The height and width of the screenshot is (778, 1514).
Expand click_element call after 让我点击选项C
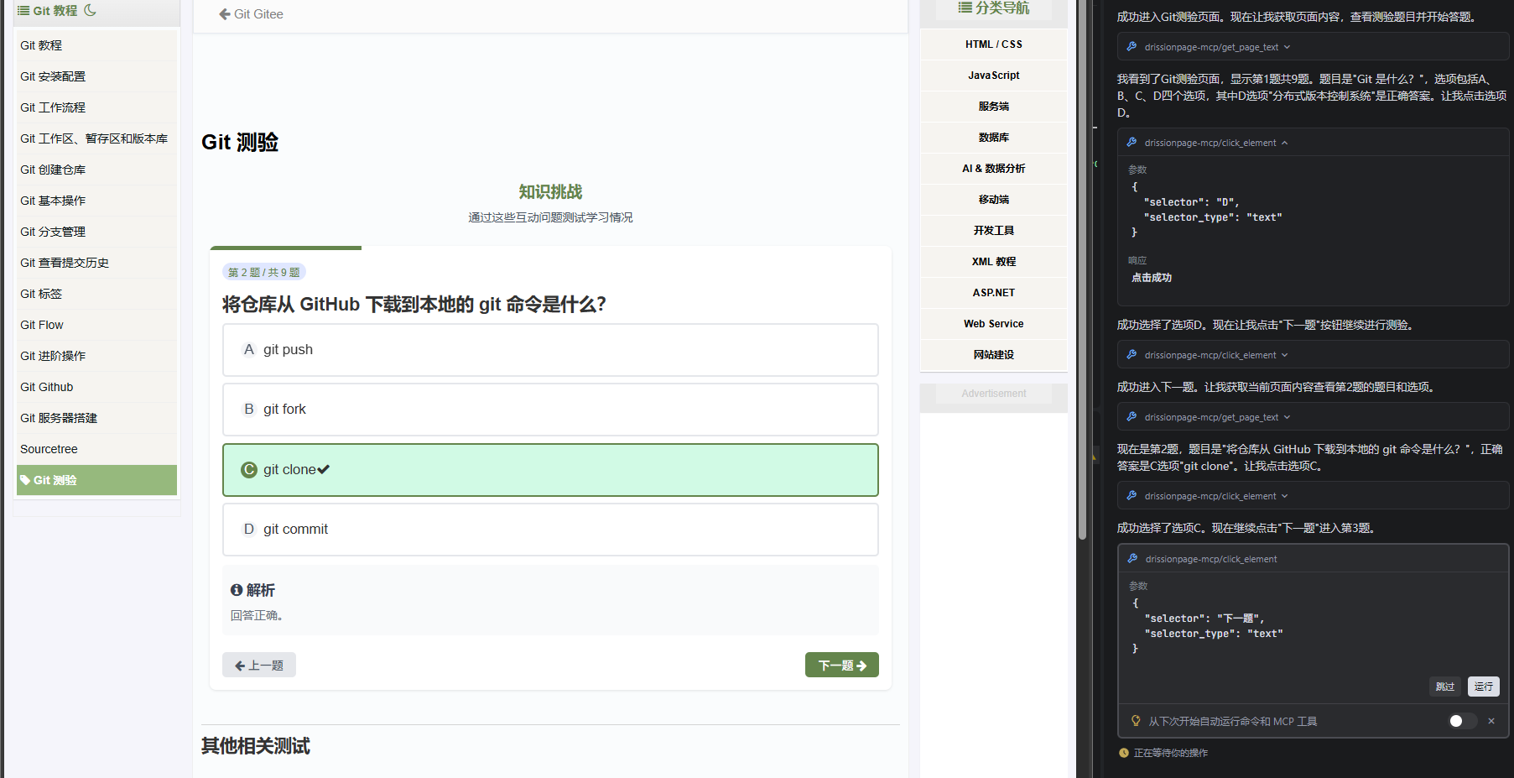(1284, 496)
